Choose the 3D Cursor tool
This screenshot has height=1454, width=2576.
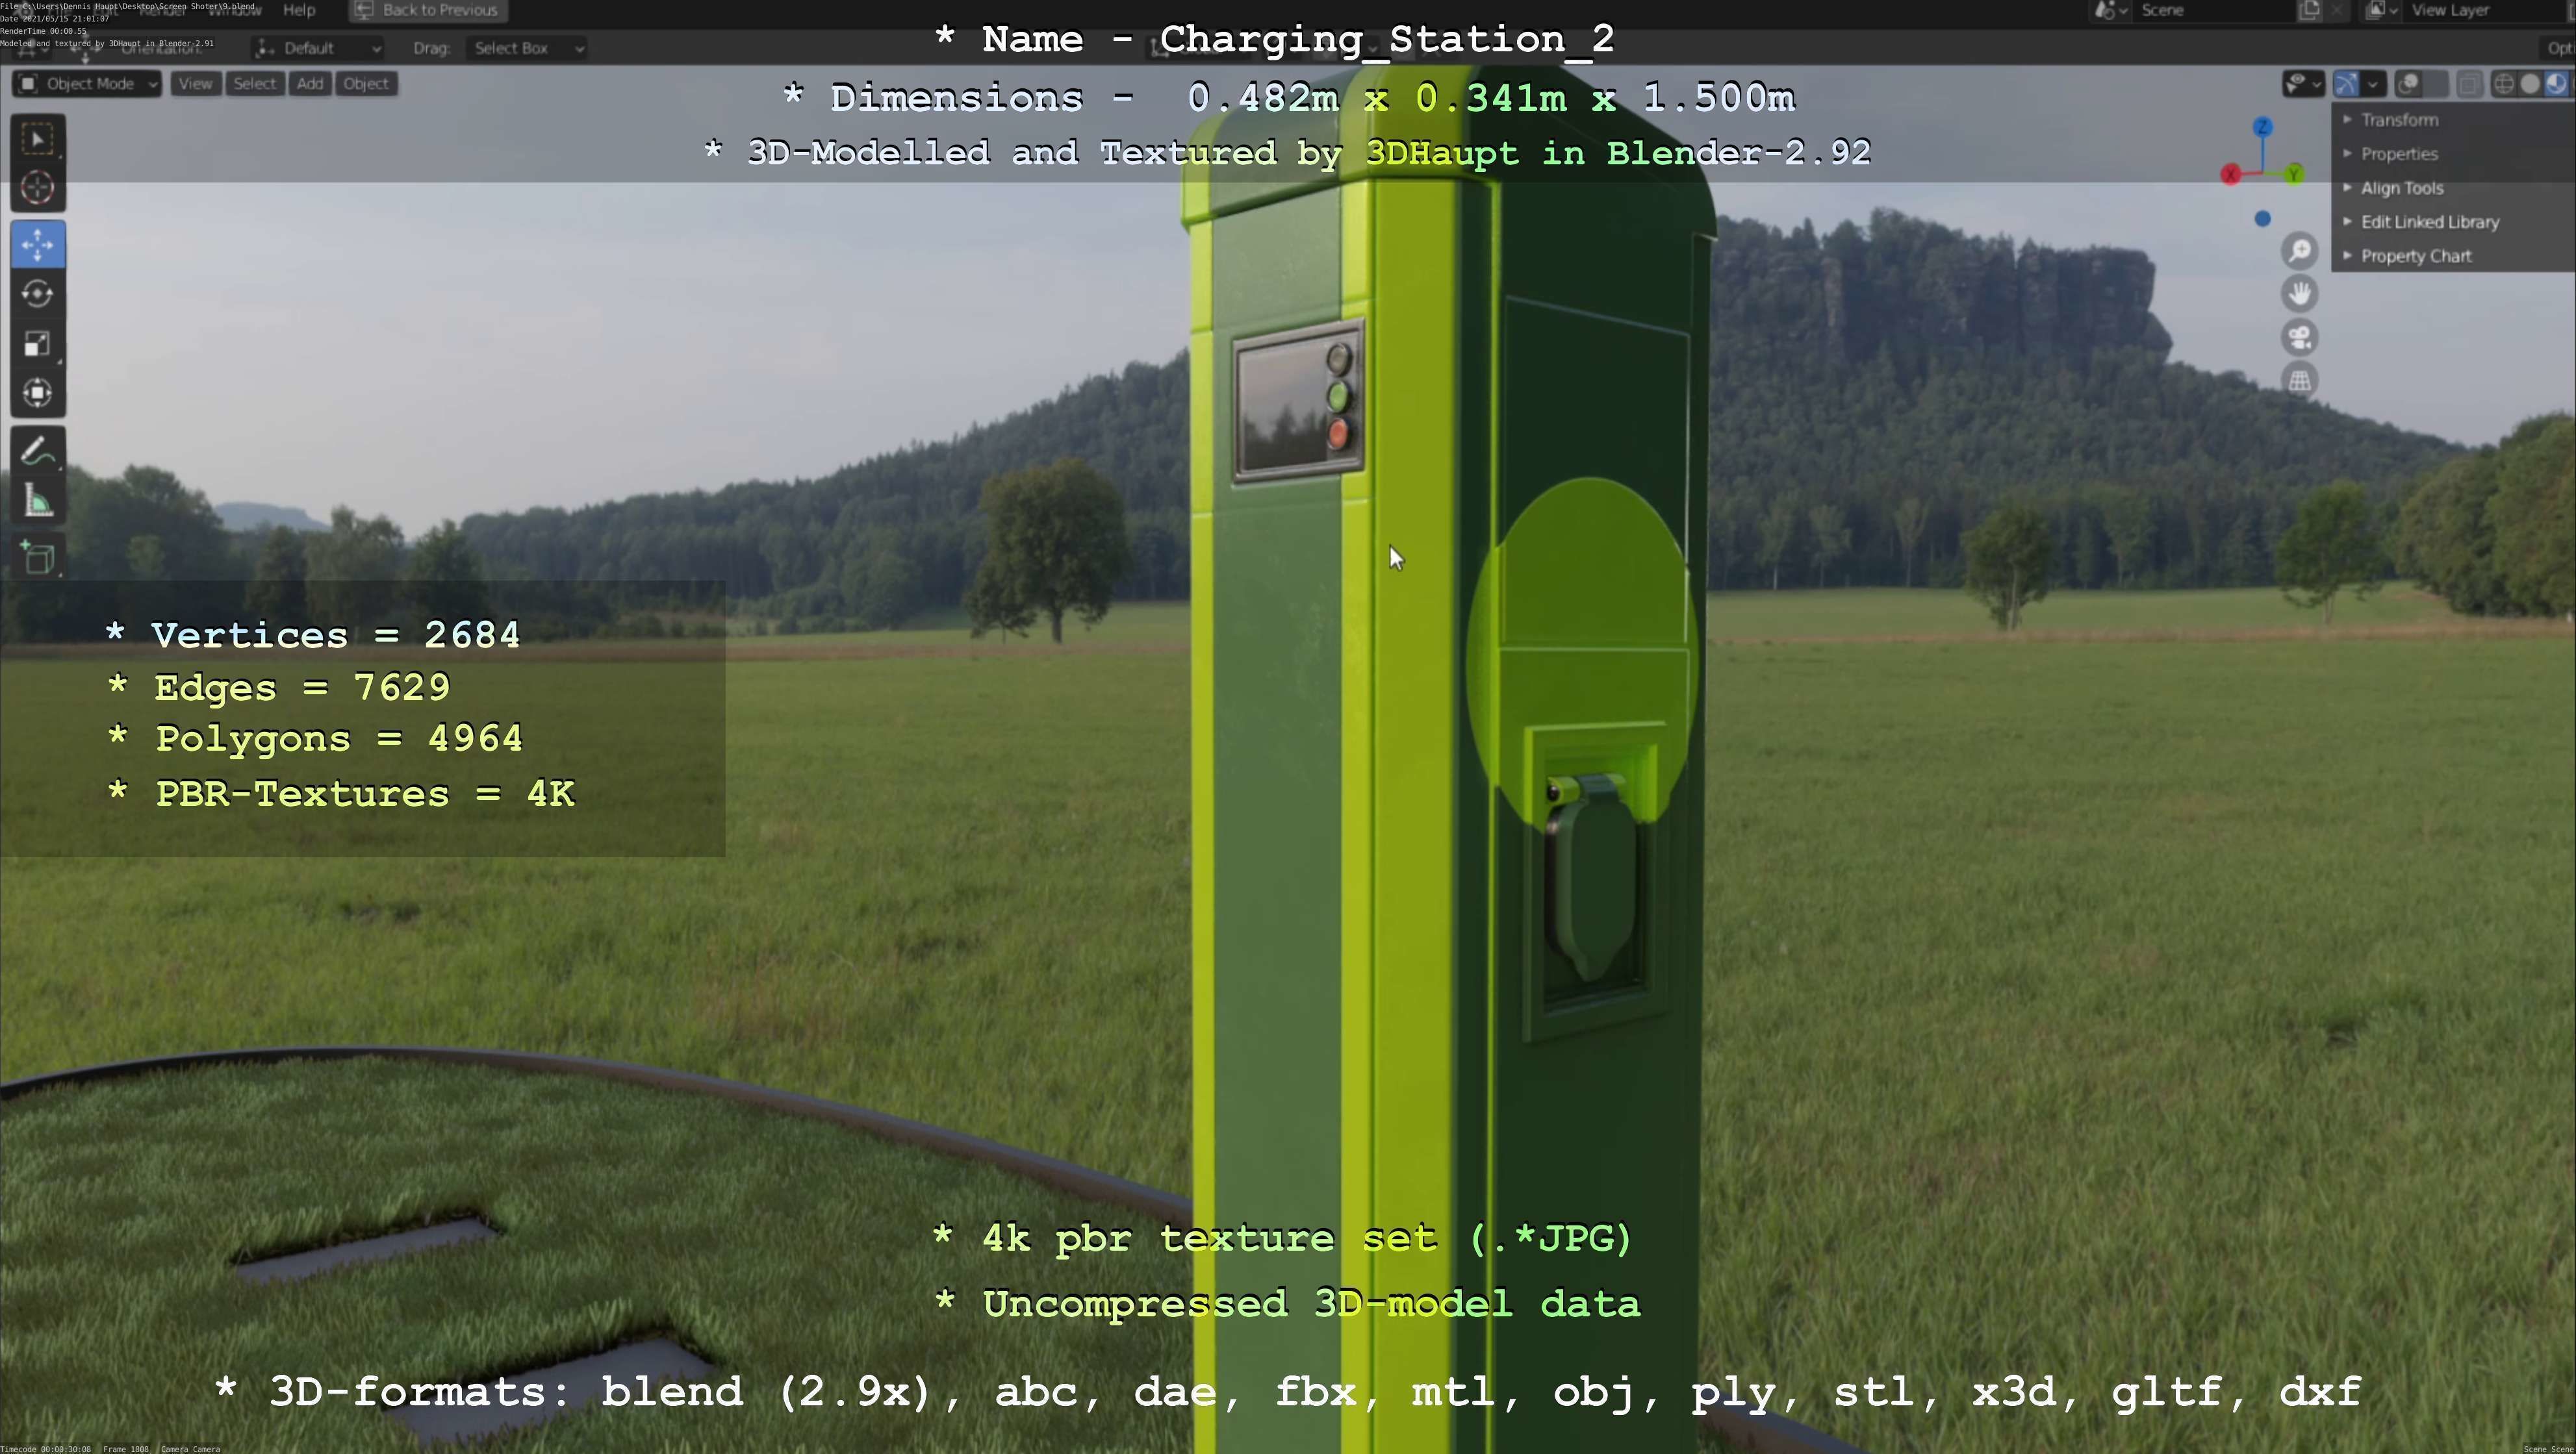click(38, 187)
